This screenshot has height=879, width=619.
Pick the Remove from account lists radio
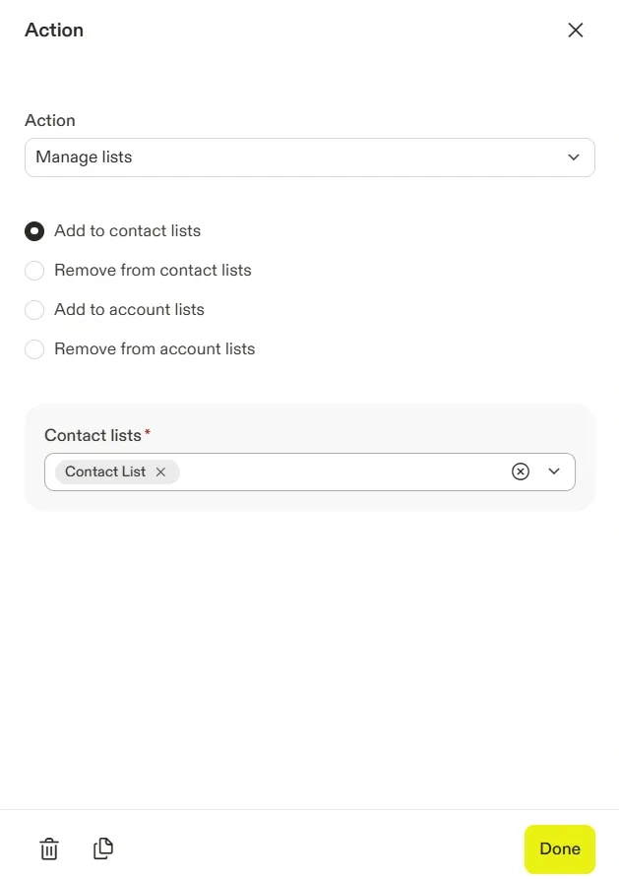point(34,349)
